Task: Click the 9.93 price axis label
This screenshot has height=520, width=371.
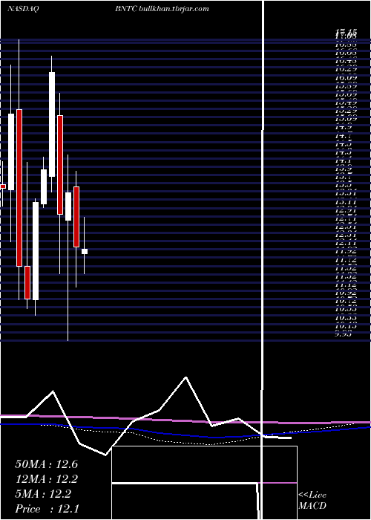Action: tap(343, 334)
